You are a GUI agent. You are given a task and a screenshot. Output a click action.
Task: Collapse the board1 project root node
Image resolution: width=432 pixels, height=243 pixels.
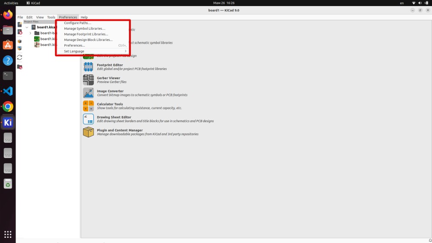(27, 27)
